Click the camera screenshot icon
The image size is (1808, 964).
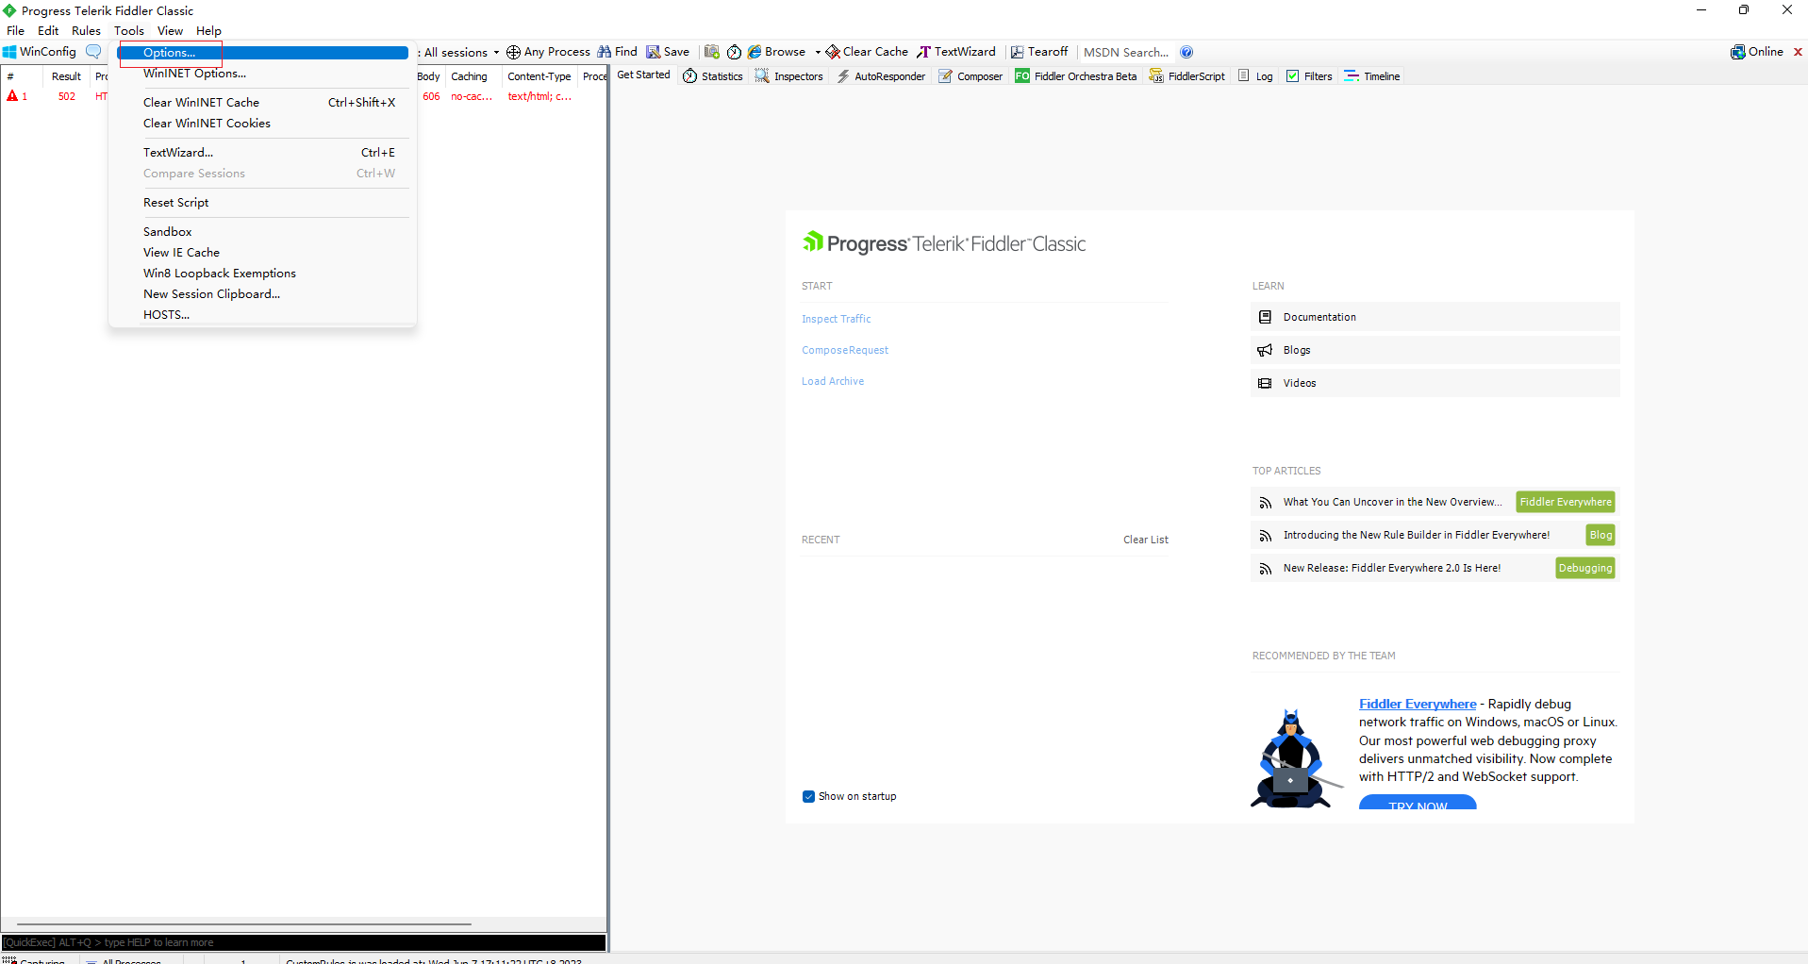(x=712, y=52)
